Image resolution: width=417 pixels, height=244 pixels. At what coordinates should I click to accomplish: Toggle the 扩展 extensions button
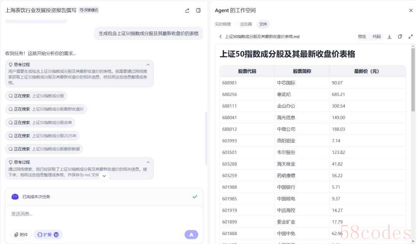(48, 235)
